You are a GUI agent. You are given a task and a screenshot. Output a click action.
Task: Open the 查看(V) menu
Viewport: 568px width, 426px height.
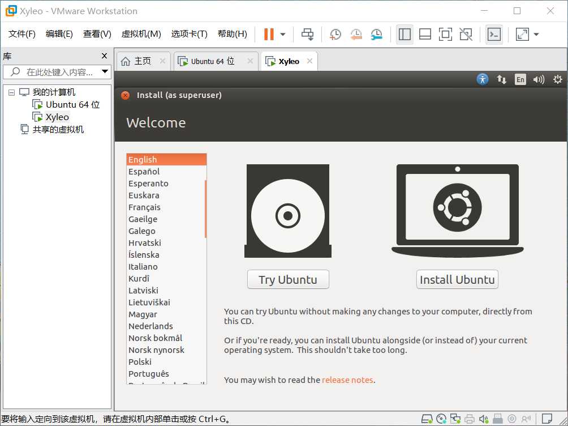pos(97,34)
